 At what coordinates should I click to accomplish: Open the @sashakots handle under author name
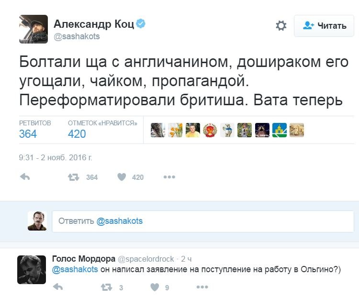pyautogui.click(x=77, y=36)
